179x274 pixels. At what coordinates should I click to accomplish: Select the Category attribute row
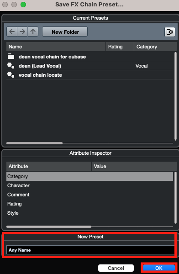click(x=89, y=176)
